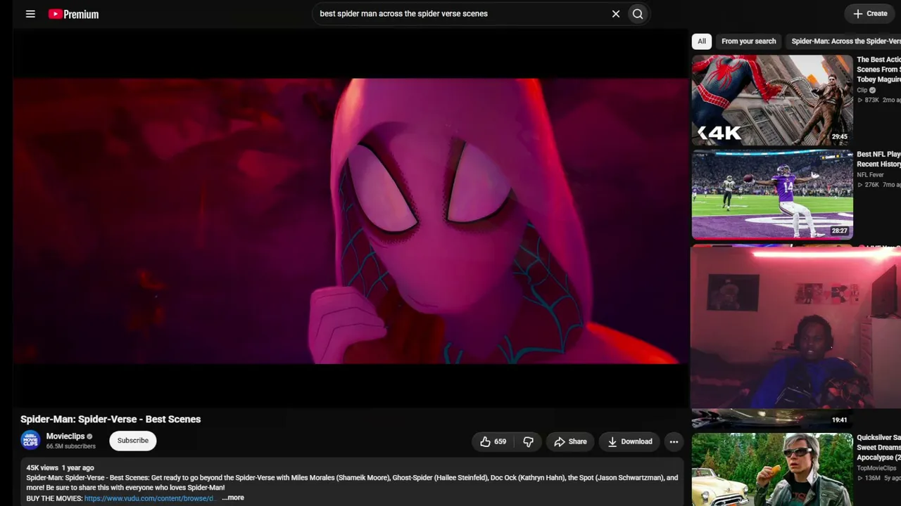
Task: Open the hamburger guide menu
Action: 30,13
